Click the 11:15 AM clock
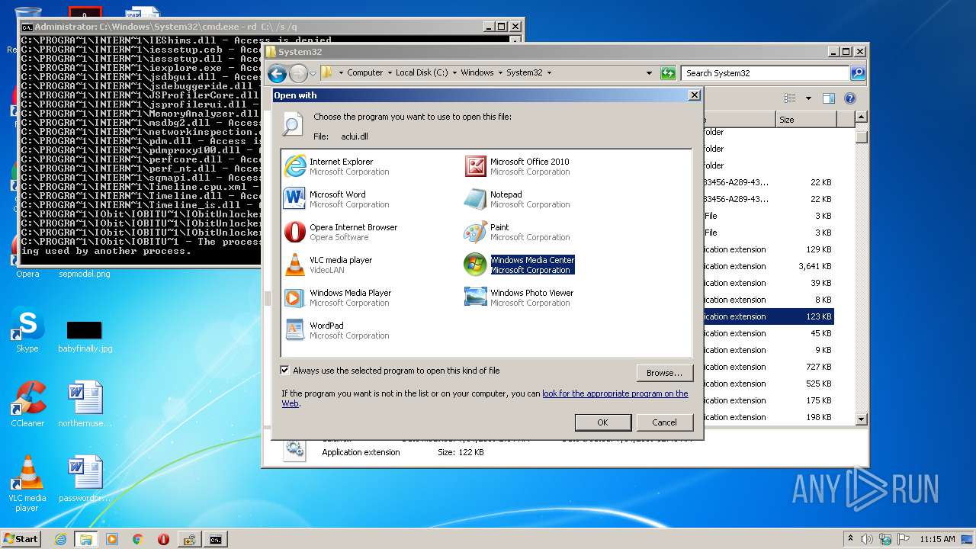Image resolution: width=976 pixels, height=549 pixels. (x=937, y=539)
